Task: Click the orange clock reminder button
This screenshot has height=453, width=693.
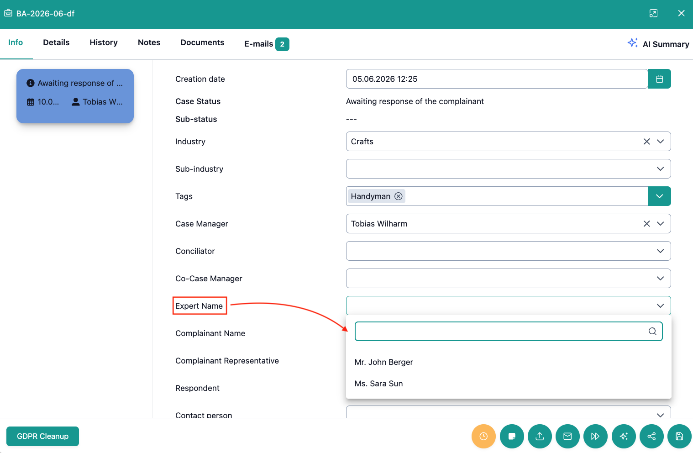Action: pyautogui.click(x=483, y=436)
